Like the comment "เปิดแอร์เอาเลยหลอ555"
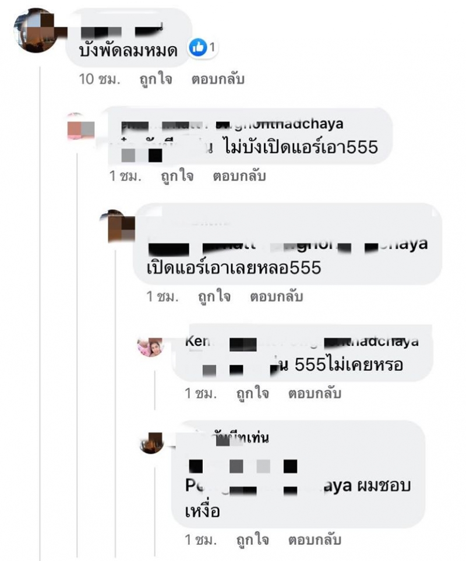This screenshot has height=561, width=466. tap(214, 297)
